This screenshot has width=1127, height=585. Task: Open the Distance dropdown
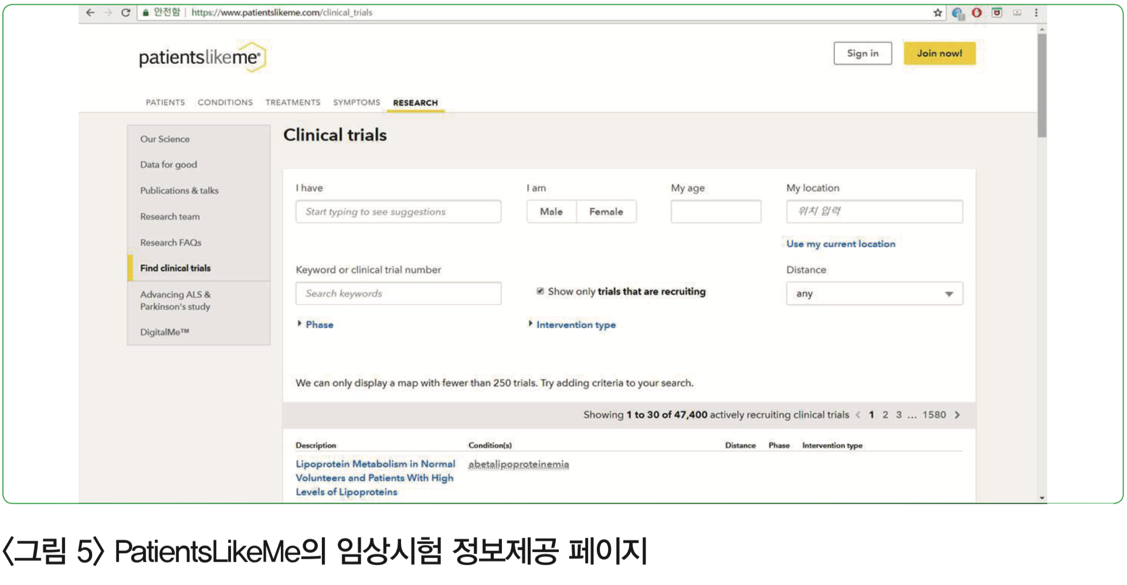[x=874, y=294]
